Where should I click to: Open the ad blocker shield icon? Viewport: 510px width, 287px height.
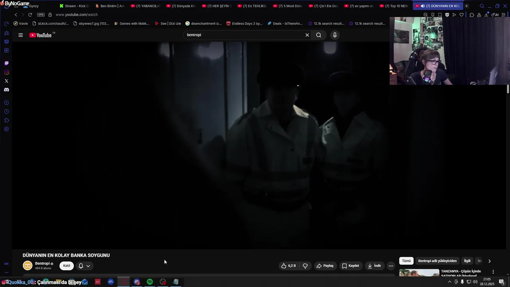pos(447,15)
